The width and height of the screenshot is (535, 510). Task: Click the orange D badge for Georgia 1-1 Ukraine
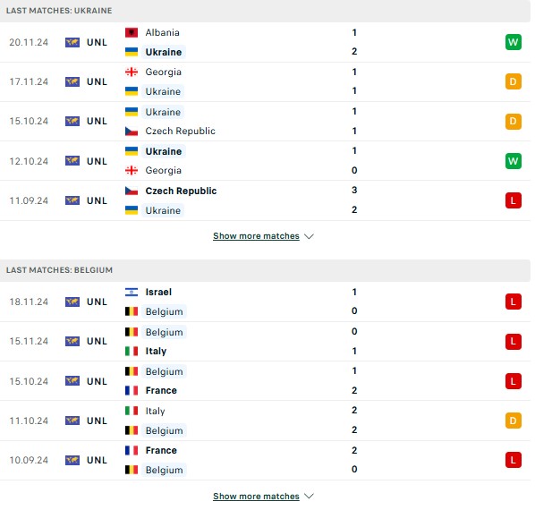(x=514, y=82)
